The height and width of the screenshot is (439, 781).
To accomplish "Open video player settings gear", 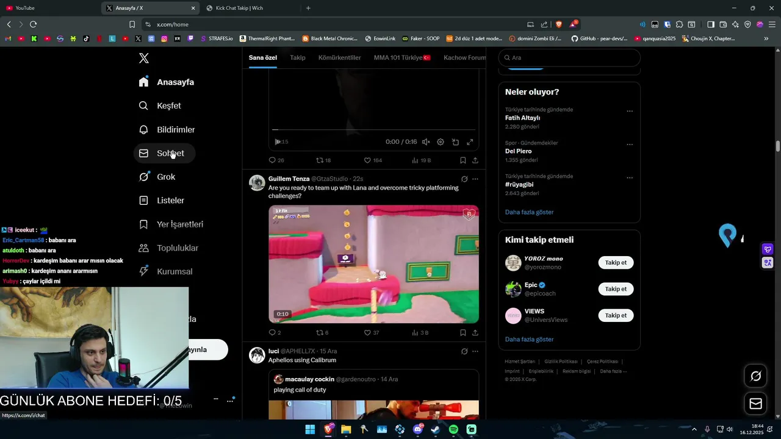I will pos(441,142).
